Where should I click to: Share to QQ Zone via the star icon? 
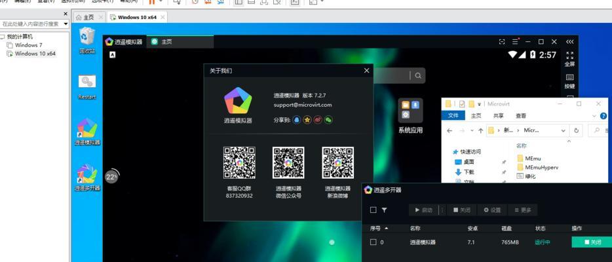(307, 120)
